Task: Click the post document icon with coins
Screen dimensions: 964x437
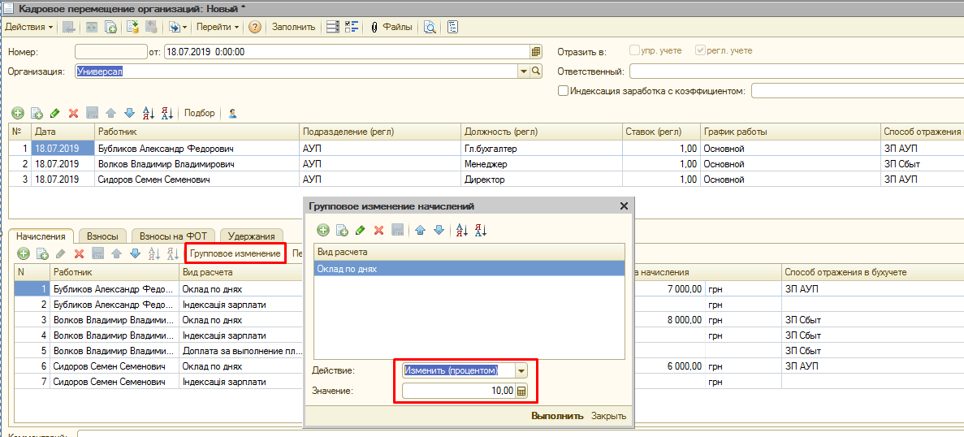Action: 133,27
